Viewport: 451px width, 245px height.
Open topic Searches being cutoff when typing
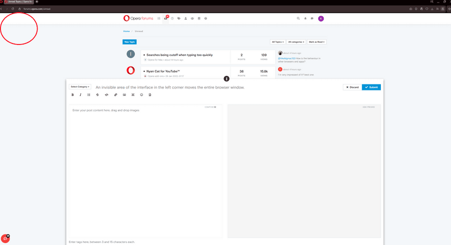click(179, 55)
